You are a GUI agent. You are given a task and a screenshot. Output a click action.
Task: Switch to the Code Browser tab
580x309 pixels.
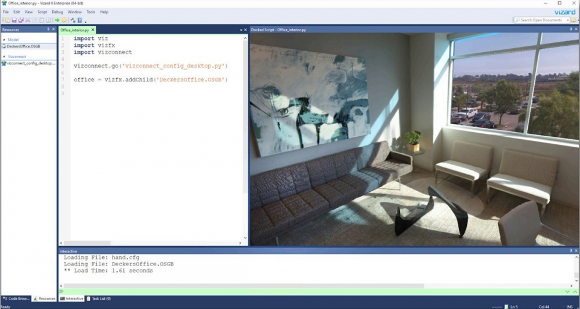point(16,299)
